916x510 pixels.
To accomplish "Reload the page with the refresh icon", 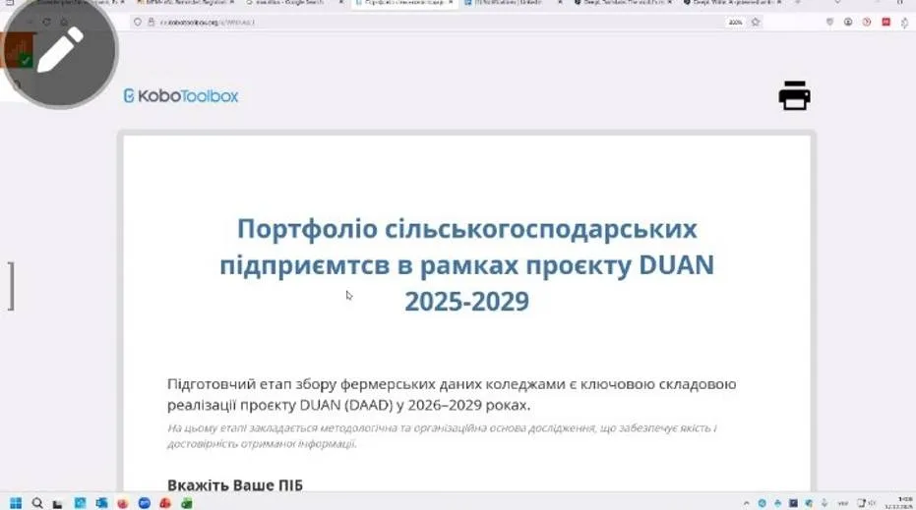I will pos(45,22).
